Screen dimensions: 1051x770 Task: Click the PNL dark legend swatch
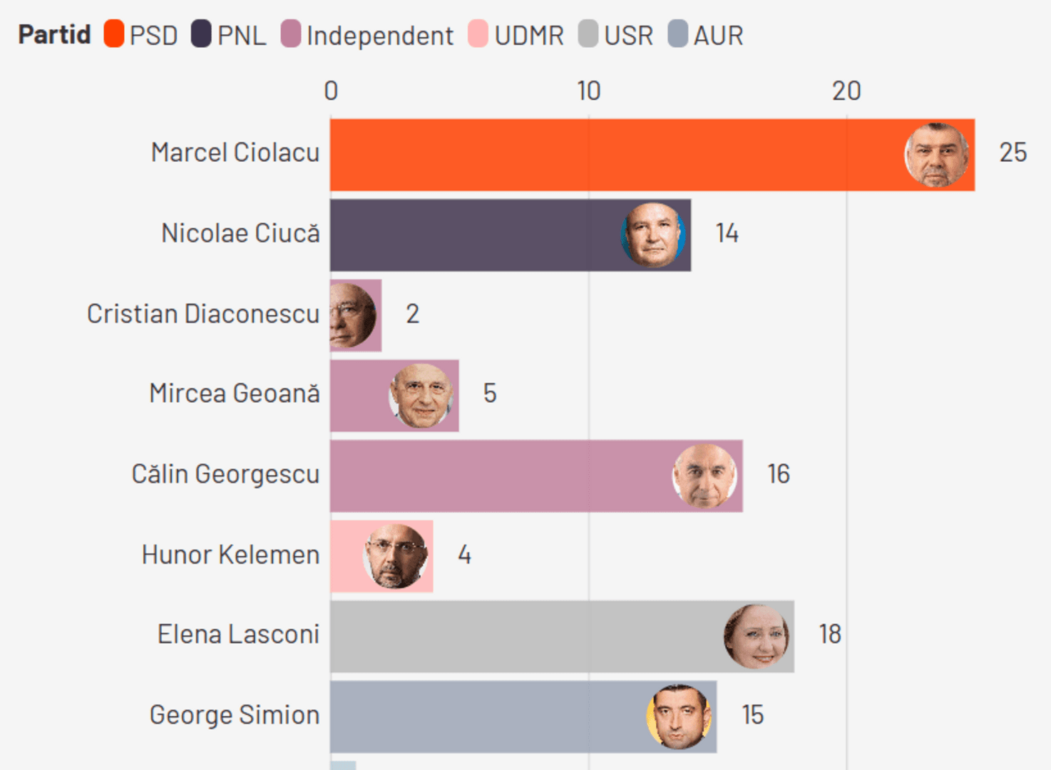201,34
